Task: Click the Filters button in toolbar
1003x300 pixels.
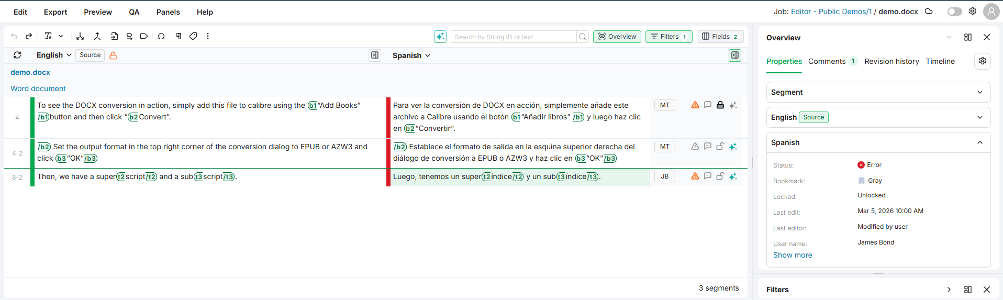Action: [x=668, y=37]
